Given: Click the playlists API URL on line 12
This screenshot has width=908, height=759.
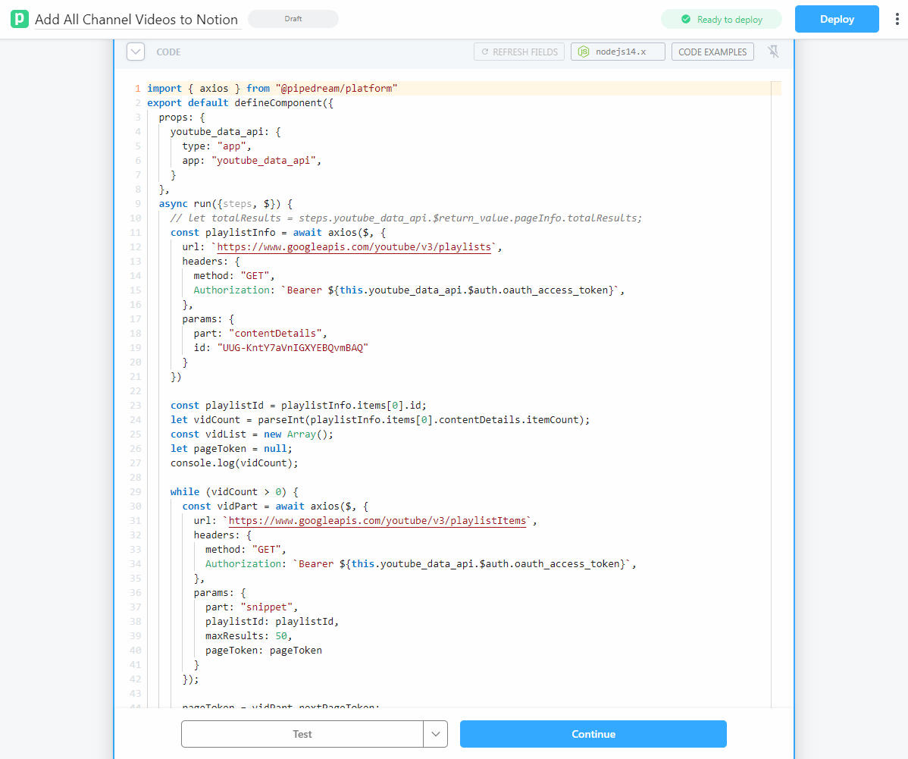Looking at the screenshot, I should click(x=354, y=247).
